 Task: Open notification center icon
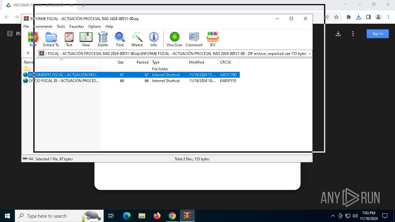tap(385, 216)
